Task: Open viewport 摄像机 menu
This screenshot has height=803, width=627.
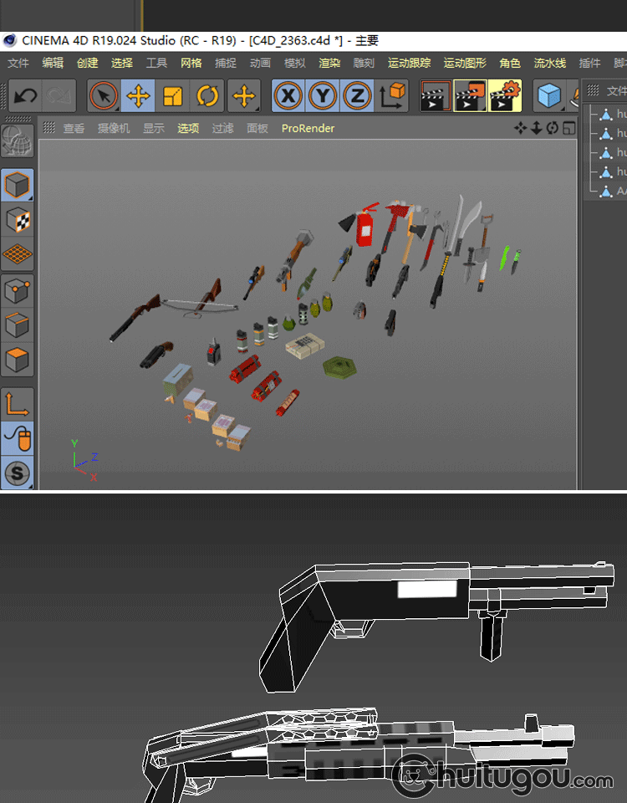Action: point(114,128)
